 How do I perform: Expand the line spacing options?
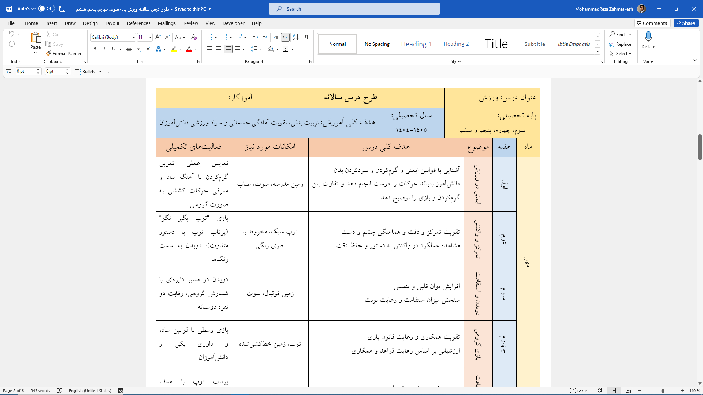point(260,49)
